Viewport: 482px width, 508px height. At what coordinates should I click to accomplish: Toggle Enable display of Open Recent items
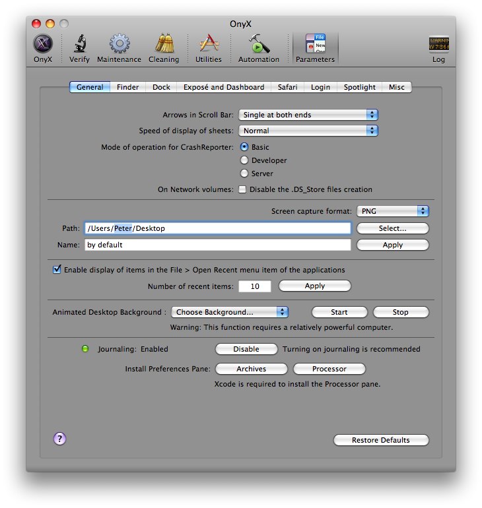pos(57,270)
